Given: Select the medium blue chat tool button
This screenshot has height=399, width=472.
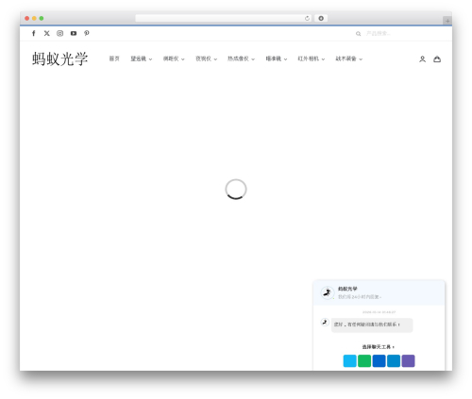Looking at the screenshot, I should (394, 360).
